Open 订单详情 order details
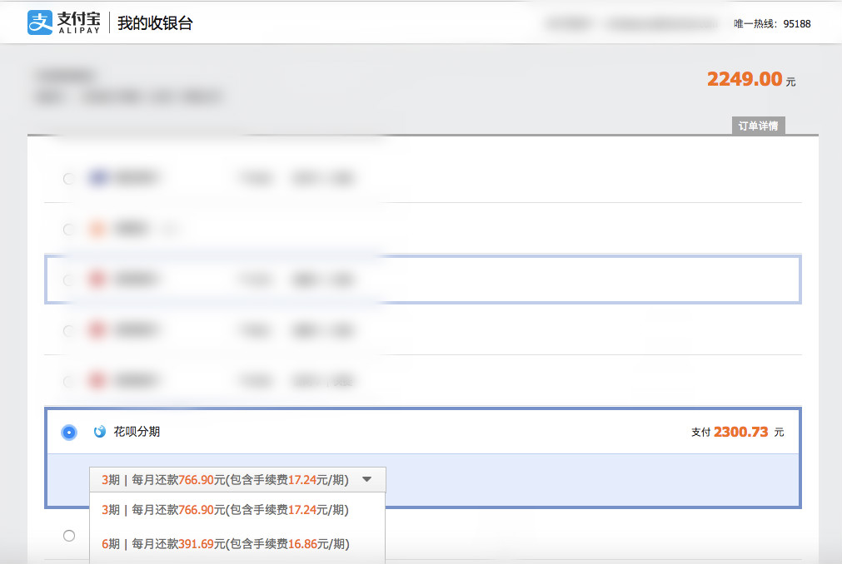This screenshot has width=842, height=564. pyautogui.click(x=758, y=126)
